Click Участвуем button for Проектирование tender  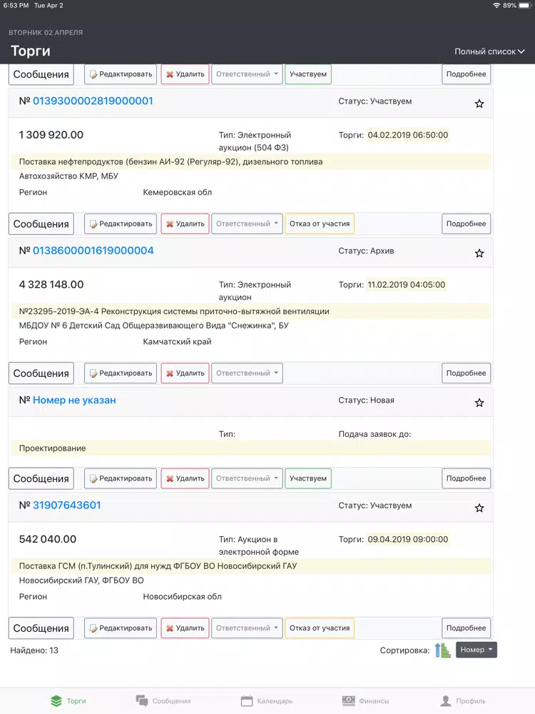308,478
